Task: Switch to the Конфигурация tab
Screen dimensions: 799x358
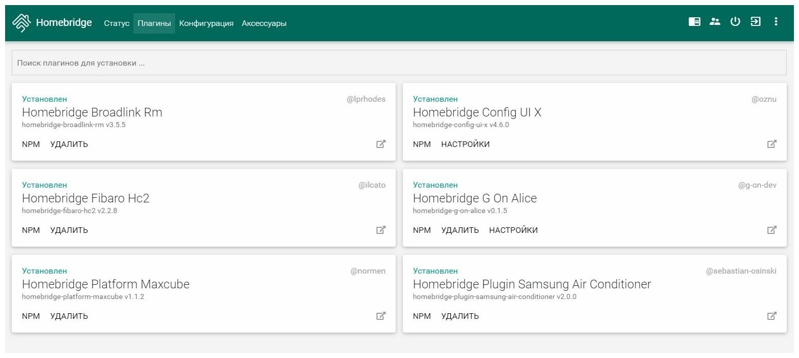Action: point(206,23)
